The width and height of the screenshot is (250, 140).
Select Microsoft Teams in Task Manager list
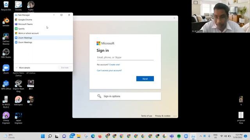click(43, 24)
